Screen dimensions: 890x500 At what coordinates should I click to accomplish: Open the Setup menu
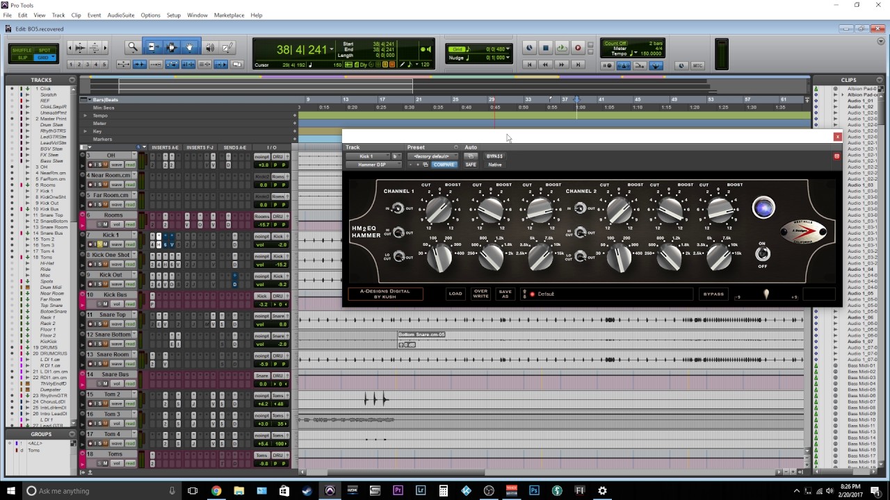(x=173, y=15)
